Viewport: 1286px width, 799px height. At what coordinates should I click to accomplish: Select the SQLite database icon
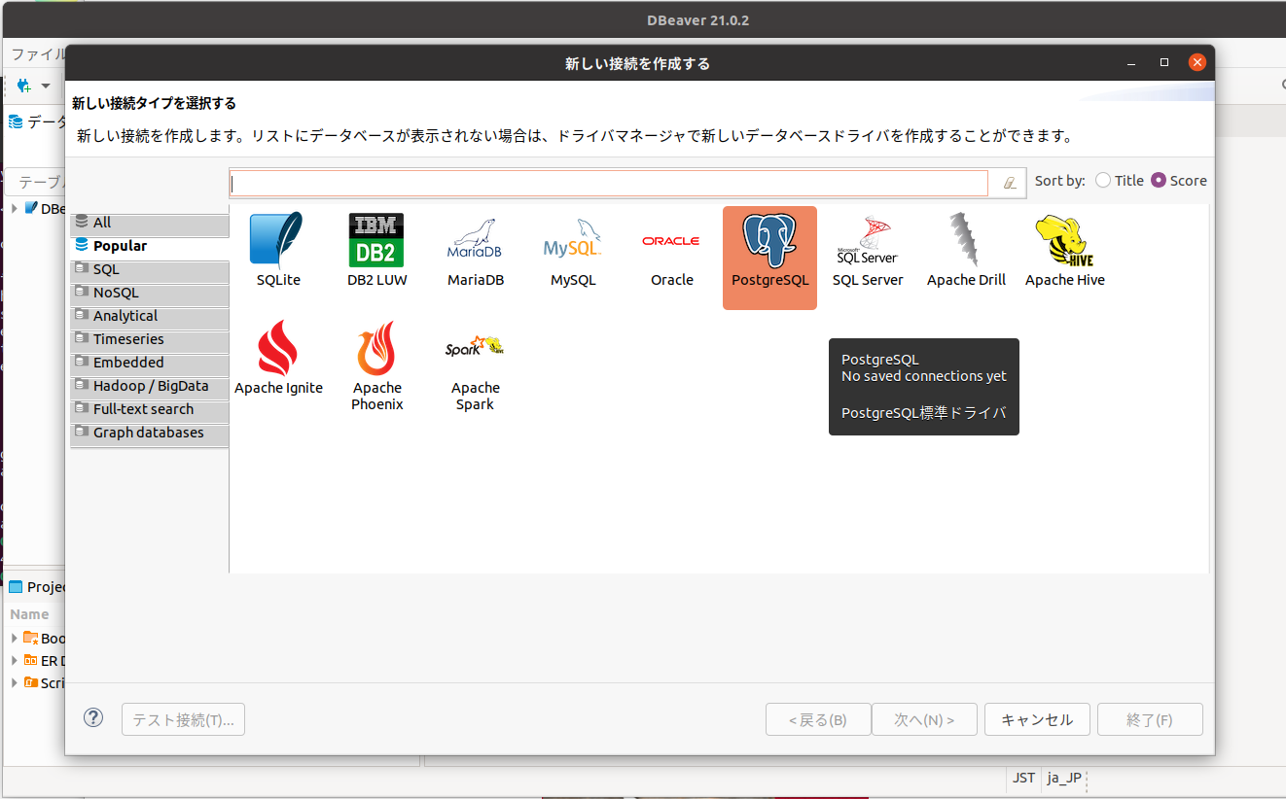(277, 240)
